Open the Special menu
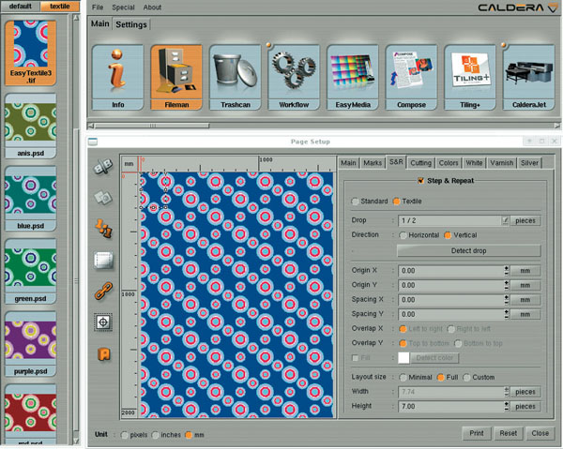 pos(123,7)
